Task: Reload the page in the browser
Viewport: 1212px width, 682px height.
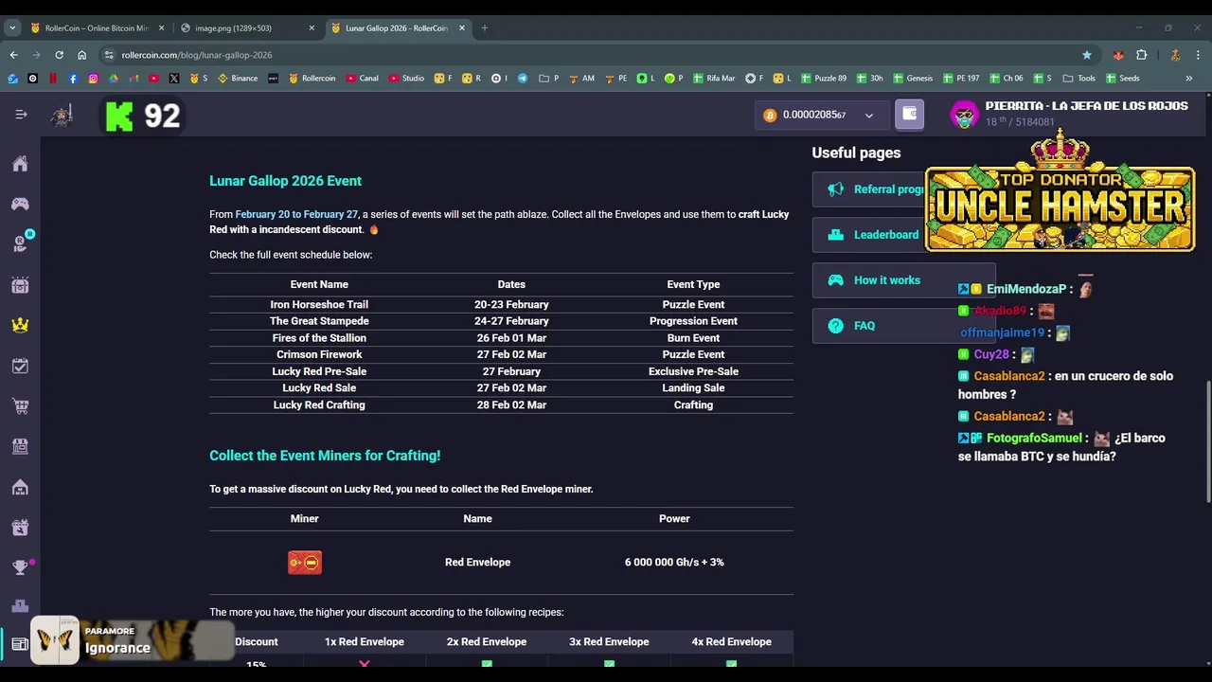Action: (x=59, y=55)
